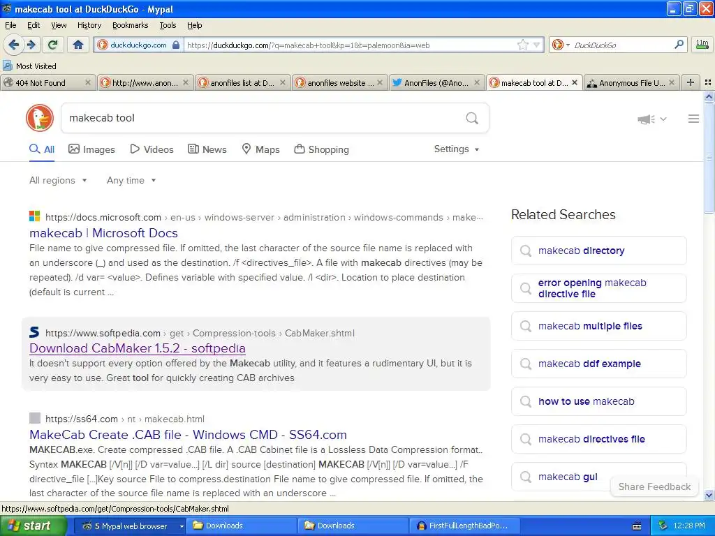Search related: makecab ddf example
715x536 pixels.
pos(598,364)
